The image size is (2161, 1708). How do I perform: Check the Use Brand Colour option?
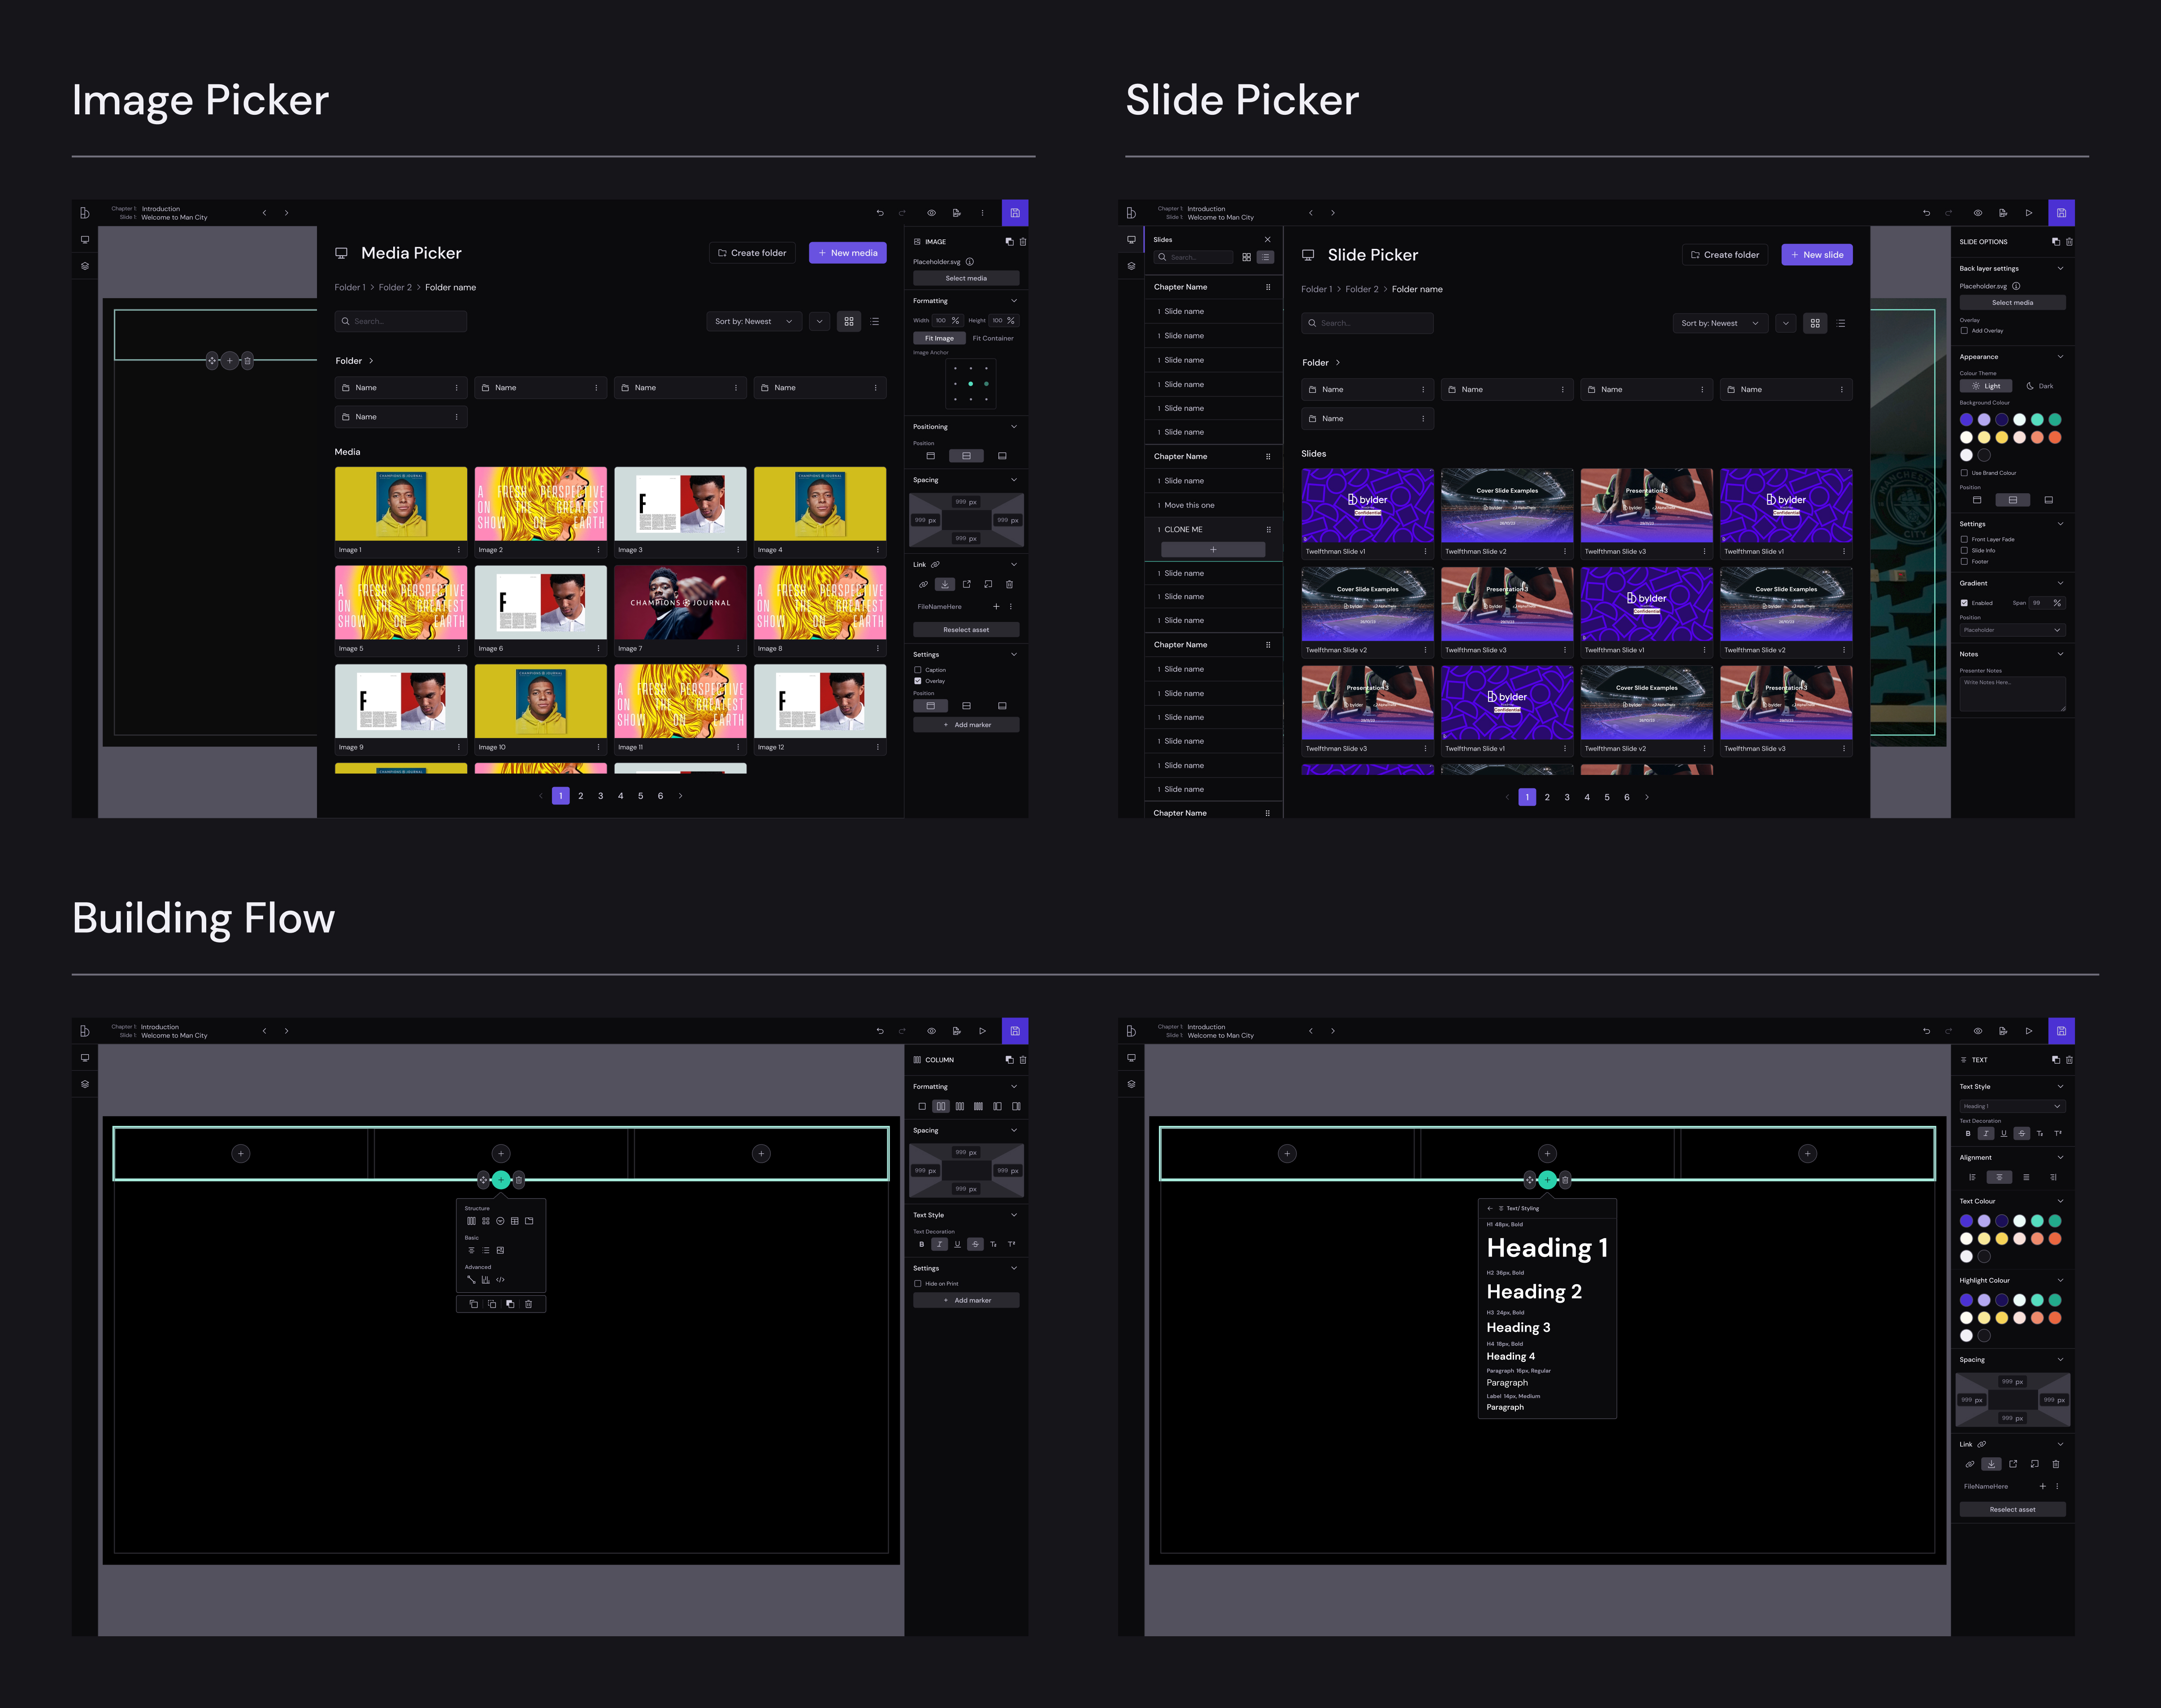point(1964,473)
